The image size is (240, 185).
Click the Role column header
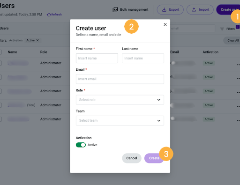pyautogui.click(x=44, y=52)
